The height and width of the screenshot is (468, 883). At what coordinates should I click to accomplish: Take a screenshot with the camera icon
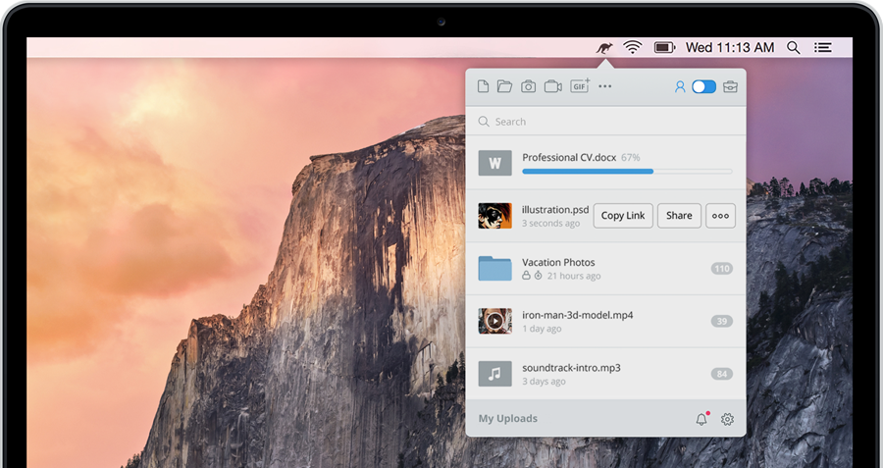[528, 86]
